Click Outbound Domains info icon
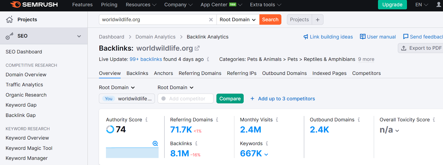Image resolution: width=443 pixels, height=165 pixels. tap(359, 120)
